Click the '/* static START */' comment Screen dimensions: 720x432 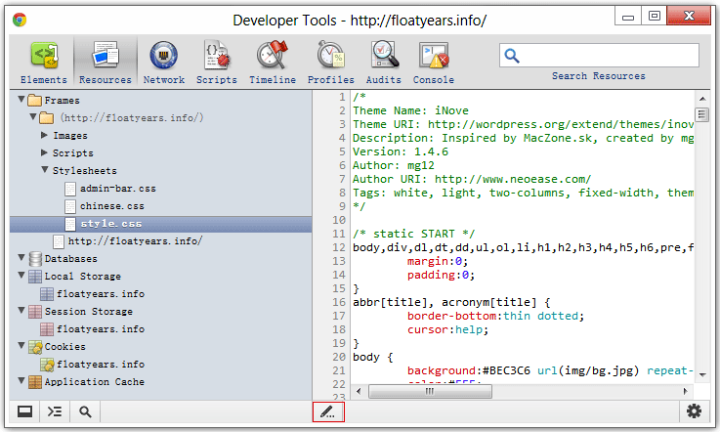(413, 234)
